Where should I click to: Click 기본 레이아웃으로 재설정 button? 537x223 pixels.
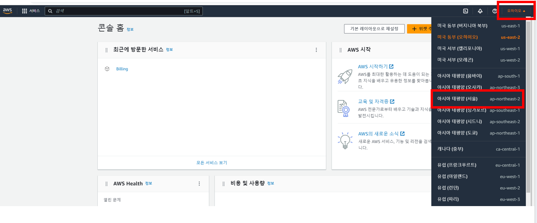[x=374, y=29]
